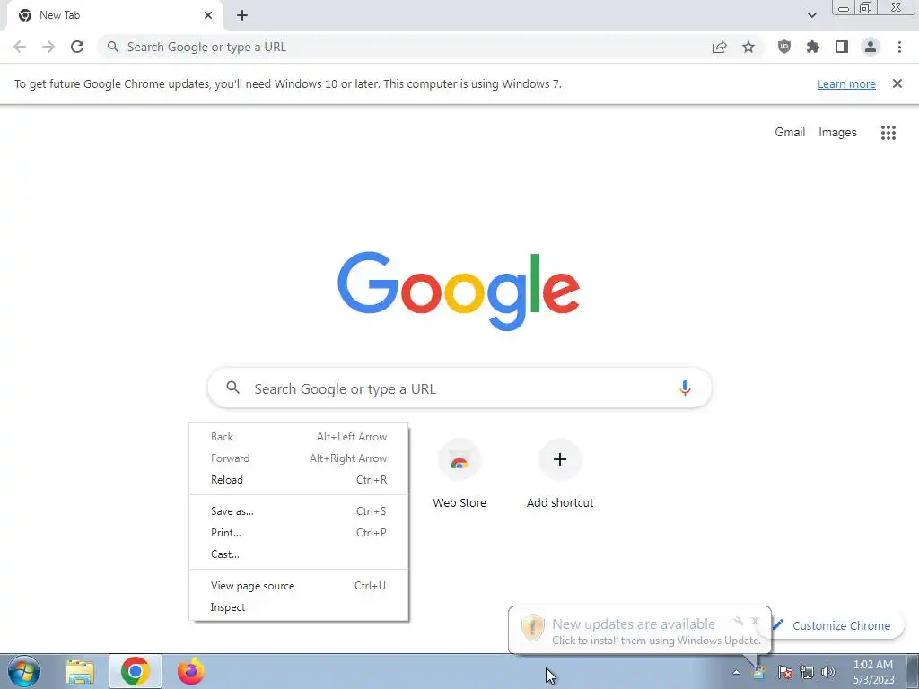Open Images link
This screenshot has height=689, width=919.
(x=837, y=133)
